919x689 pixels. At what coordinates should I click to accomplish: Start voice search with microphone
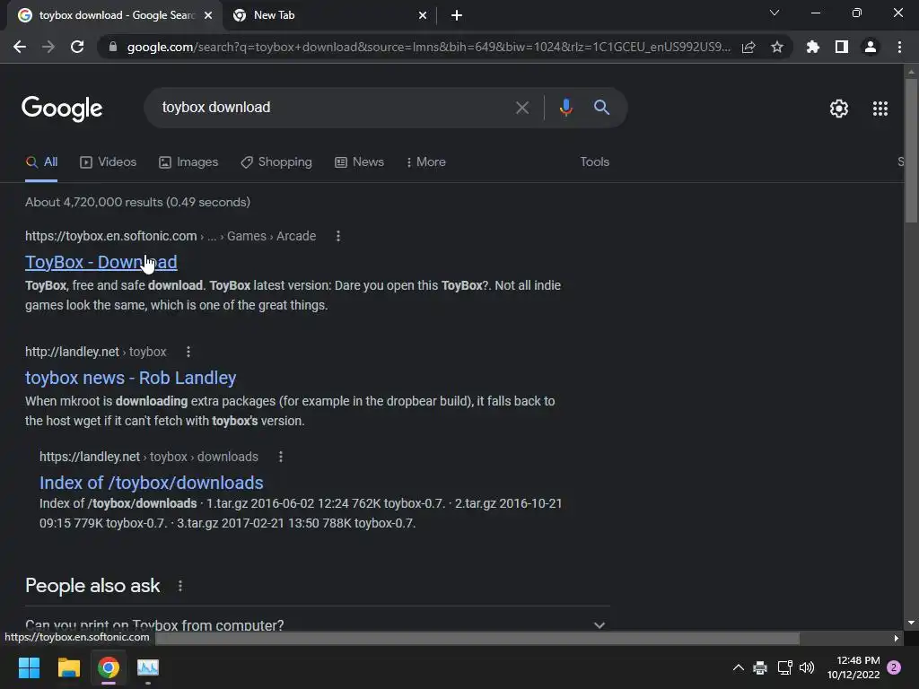565,108
